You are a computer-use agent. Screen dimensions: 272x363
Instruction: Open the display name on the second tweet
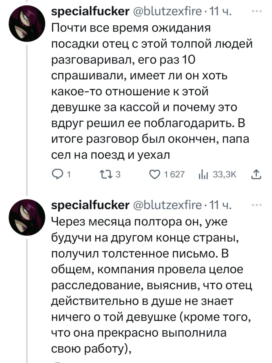tap(91, 205)
